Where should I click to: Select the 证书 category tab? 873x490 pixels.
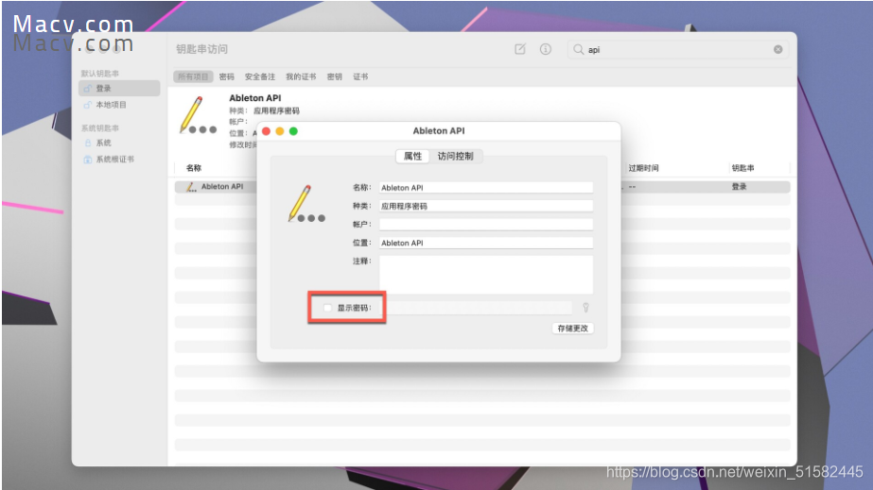coord(360,76)
